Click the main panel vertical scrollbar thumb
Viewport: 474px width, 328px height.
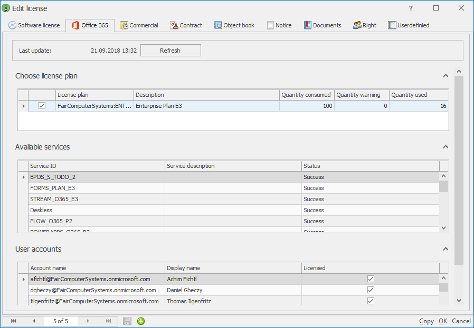coord(459,171)
